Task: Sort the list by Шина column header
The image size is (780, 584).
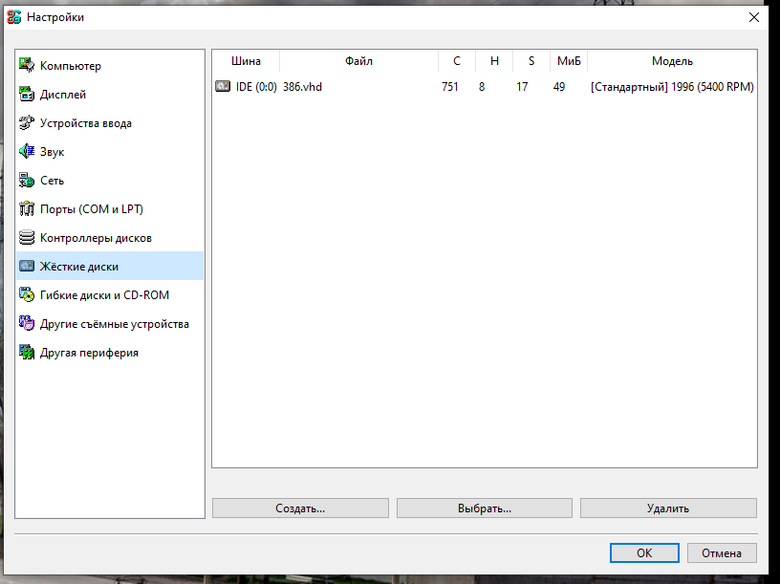Action: [x=246, y=61]
